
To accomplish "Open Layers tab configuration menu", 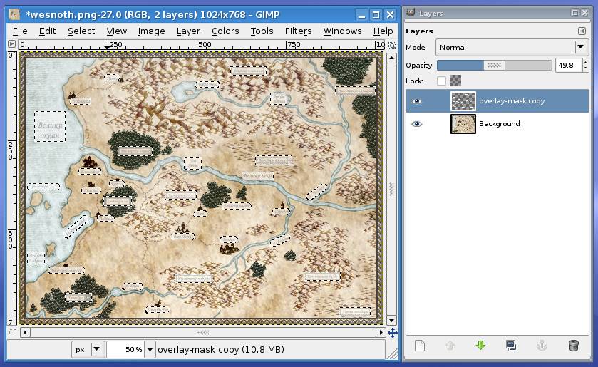I will tap(582, 31).
